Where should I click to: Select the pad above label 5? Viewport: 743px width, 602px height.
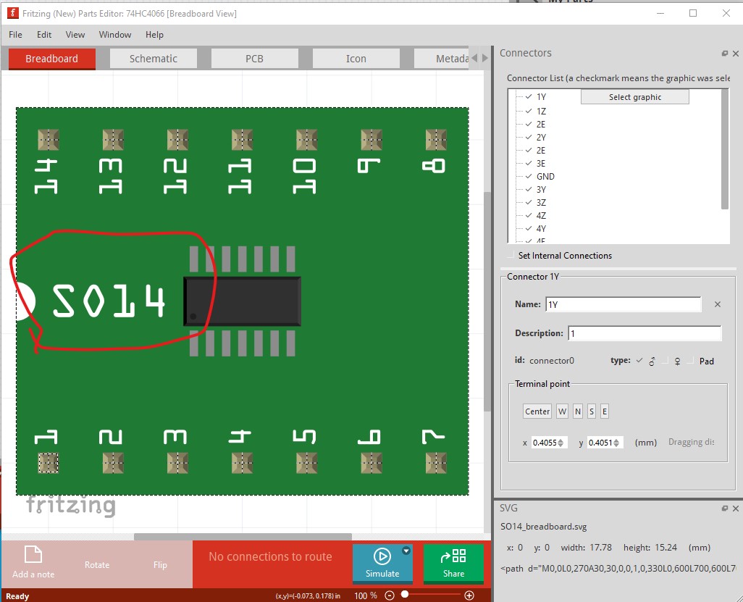tap(306, 463)
